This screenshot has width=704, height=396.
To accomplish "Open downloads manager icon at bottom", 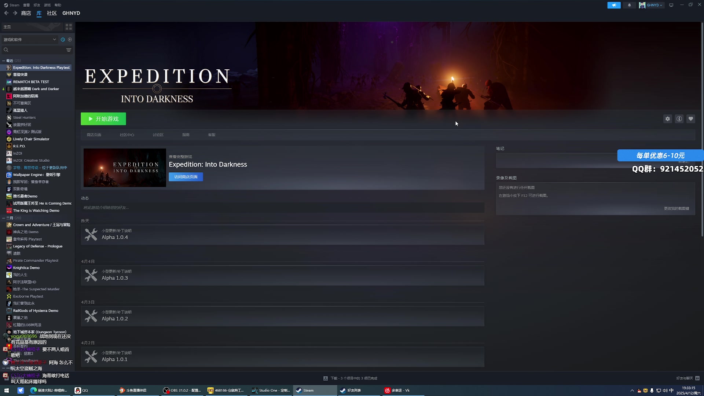I will tap(325, 378).
